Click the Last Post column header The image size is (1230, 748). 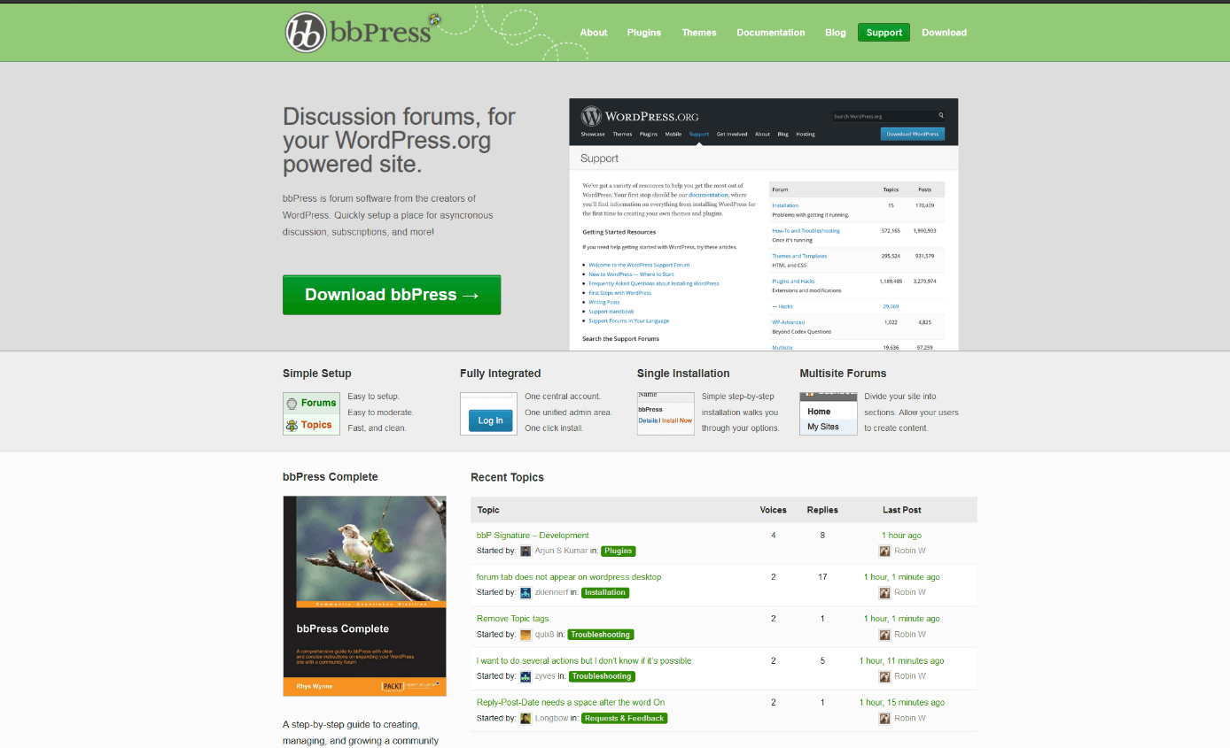(902, 510)
